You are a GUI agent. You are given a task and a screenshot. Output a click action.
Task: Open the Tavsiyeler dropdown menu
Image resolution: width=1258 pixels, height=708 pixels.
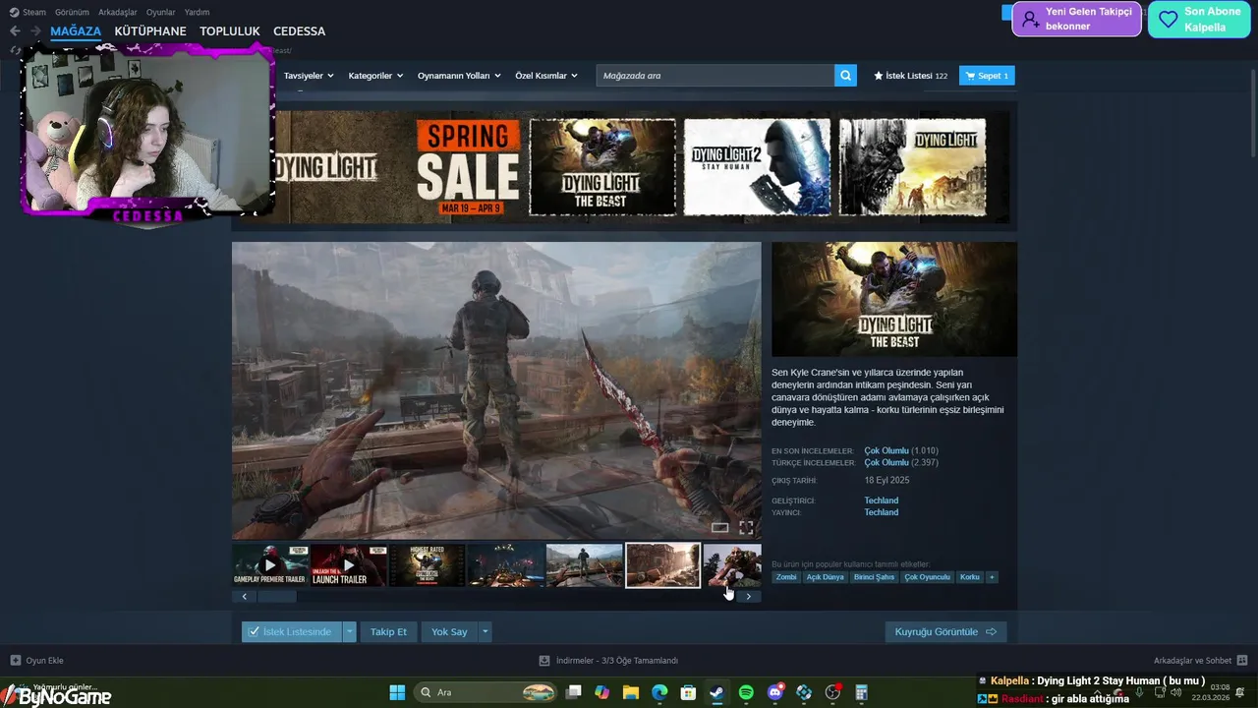[x=309, y=76]
